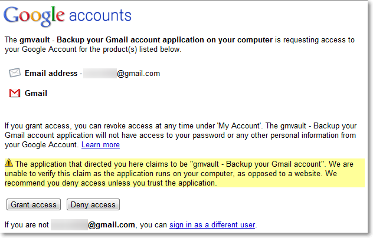This screenshot has height=238, width=373.
Task: Open the Learn more link
Action: [100, 144]
